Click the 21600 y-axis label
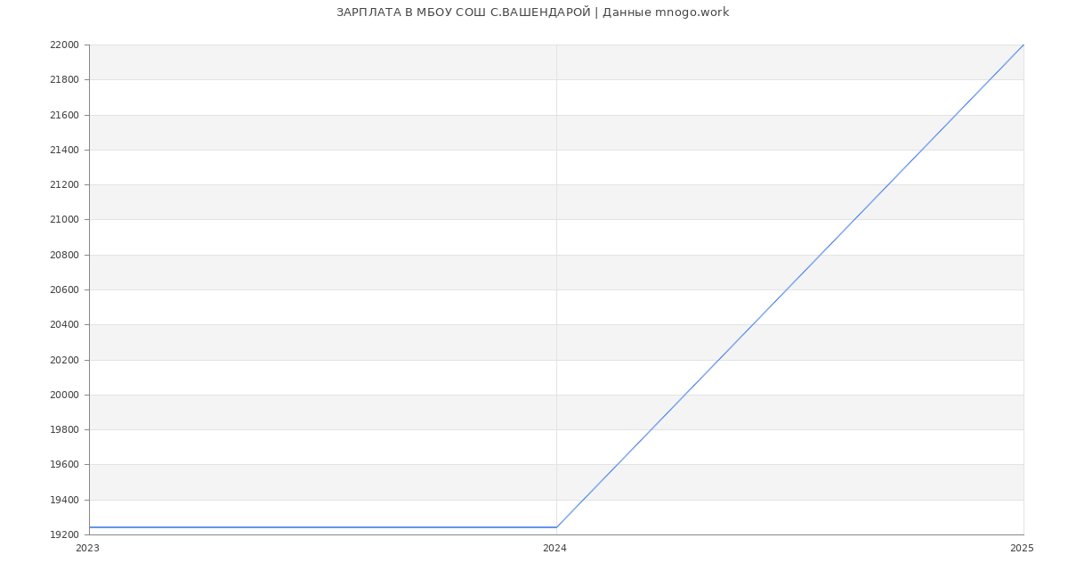 (64, 116)
